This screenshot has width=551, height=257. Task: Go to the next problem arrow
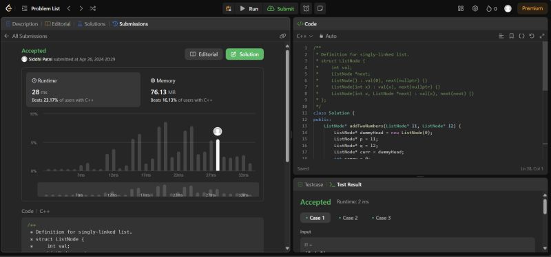(81, 8)
